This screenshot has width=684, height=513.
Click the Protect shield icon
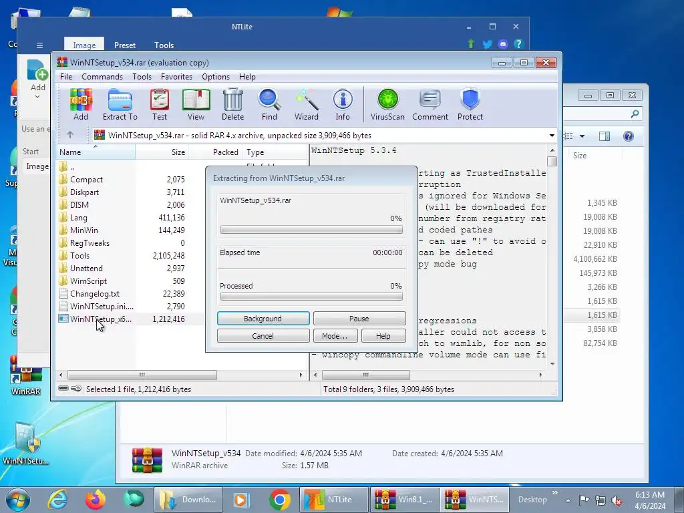pos(470,105)
